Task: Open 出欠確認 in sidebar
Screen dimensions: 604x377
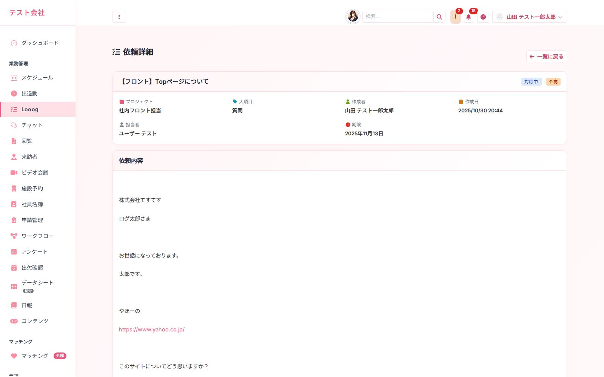Action: click(38, 268)
